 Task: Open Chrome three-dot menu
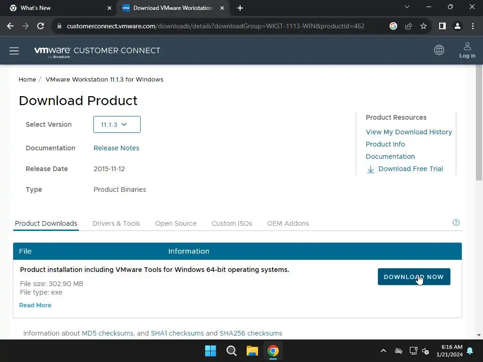473,26
